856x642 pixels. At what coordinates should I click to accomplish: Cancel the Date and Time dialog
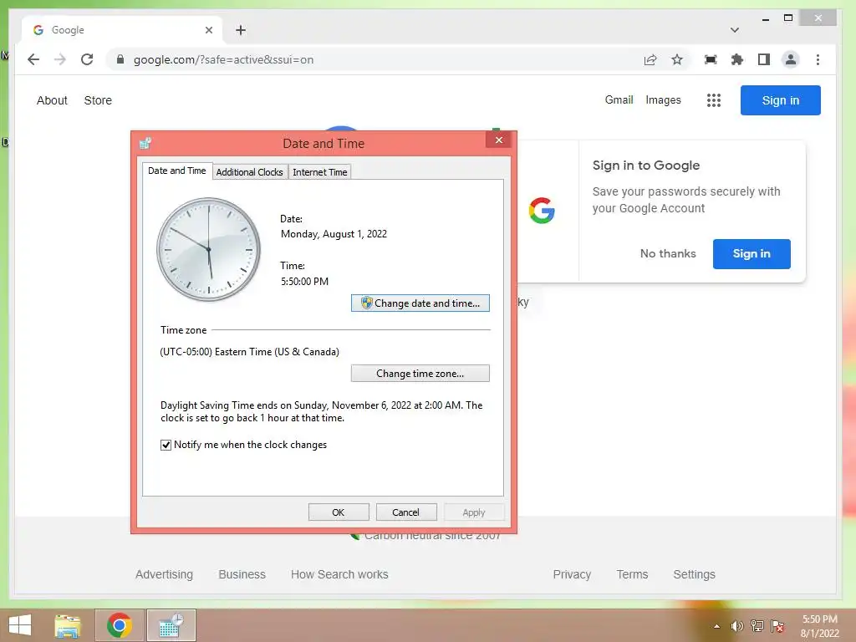click(x=405, y=512)
